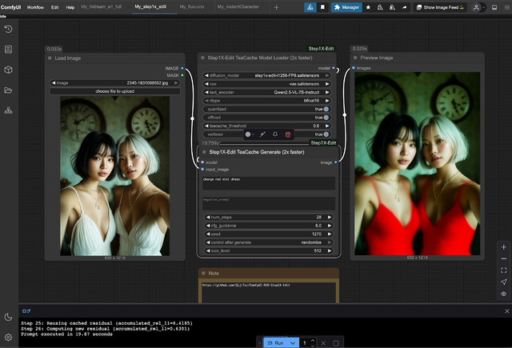Image resolution: width=512 pixels, height=348 pixels.
Task: Decrease teacache_threshold with left arrow
Action: pos(206,126)
